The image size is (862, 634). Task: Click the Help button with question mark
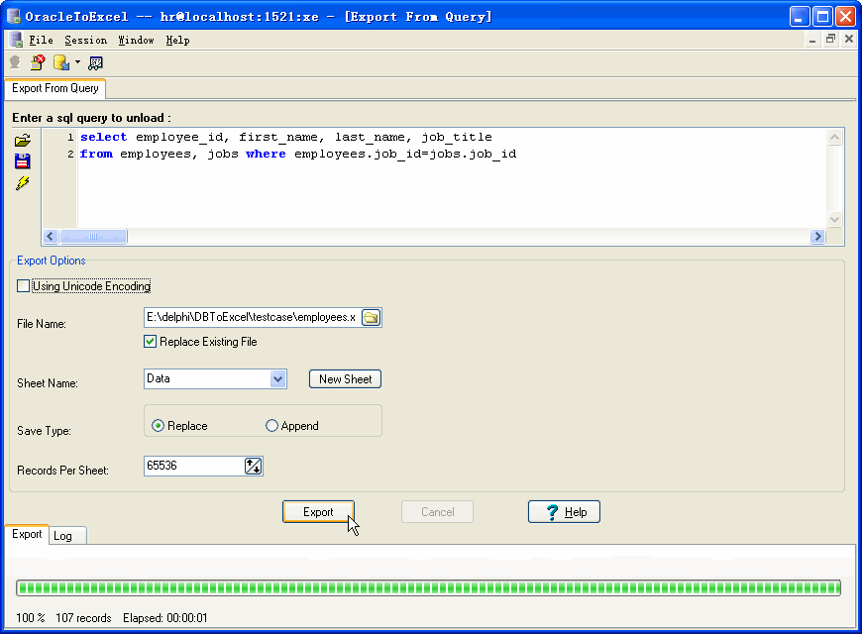564,512
